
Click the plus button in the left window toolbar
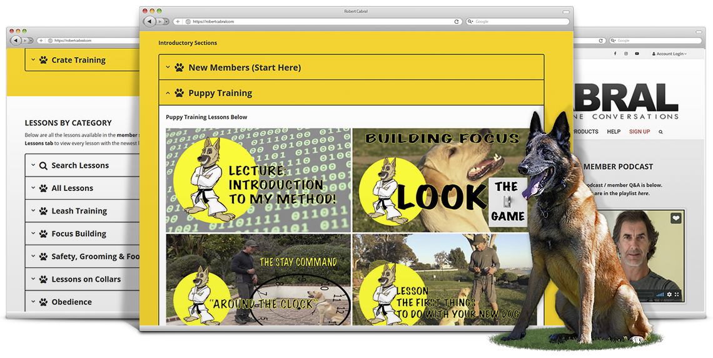pos(41,41)
